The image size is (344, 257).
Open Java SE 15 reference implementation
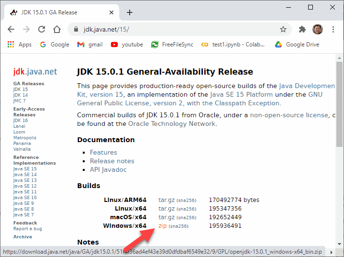(25, 169)
